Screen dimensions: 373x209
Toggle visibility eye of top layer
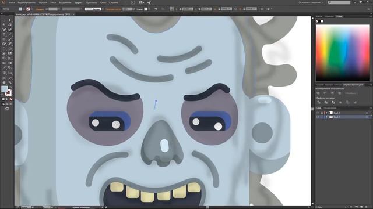(x=318, y=113)
